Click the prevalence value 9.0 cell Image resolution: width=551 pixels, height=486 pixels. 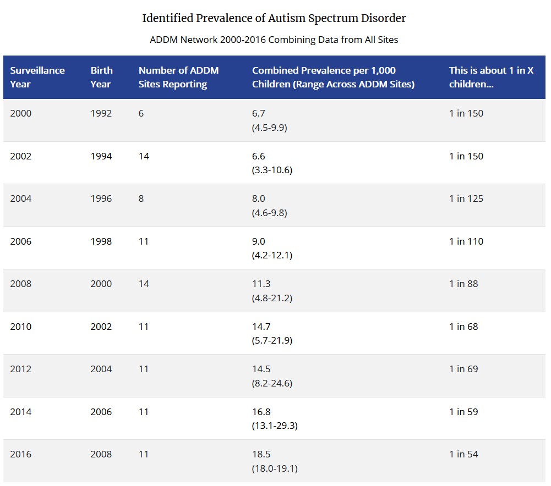pos(258,241)
